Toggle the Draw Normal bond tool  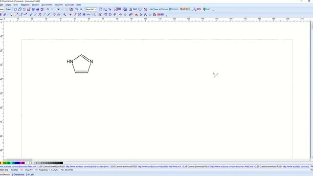(16, 15)
